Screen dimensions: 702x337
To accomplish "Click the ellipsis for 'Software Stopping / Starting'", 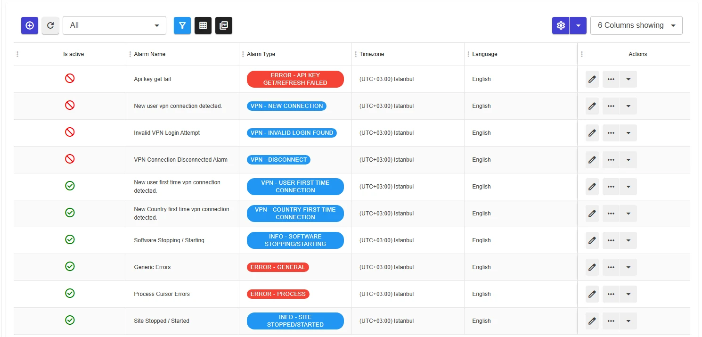I will pyautogui.click(x=611, y=240).
